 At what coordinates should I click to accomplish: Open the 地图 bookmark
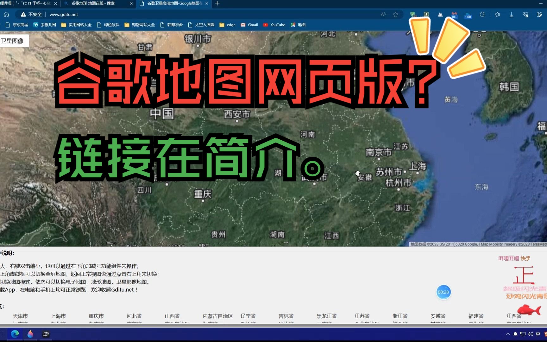click(x=298, y=25)
